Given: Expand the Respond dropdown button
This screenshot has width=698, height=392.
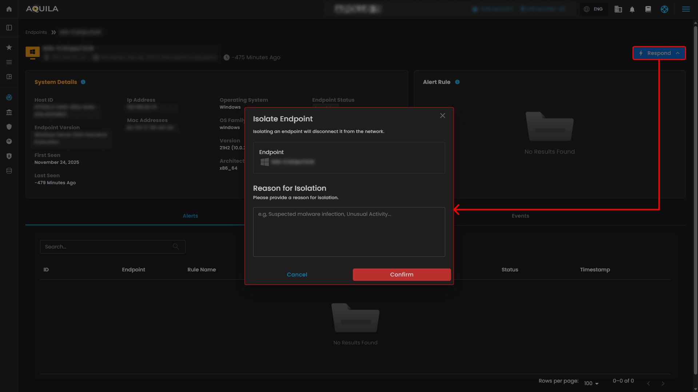Looking at the screenshot, I should 659,53.
